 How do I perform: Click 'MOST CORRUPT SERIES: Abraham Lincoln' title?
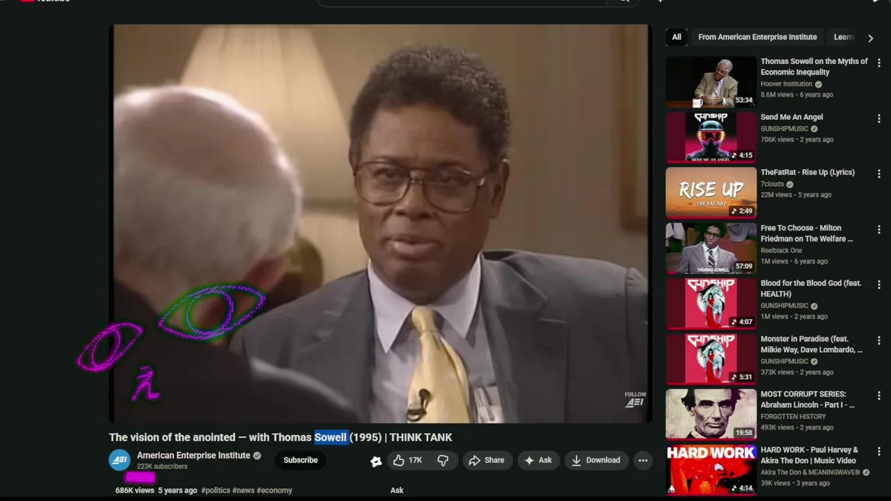click(x=807, y=399)
